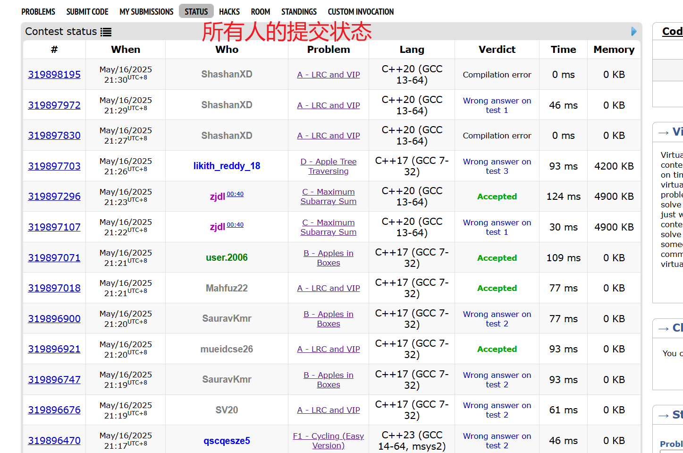Viewport: 683px width, 453px height.
Task: Switch to the SUBMIT CODE tab
Action: pos(87,12)
